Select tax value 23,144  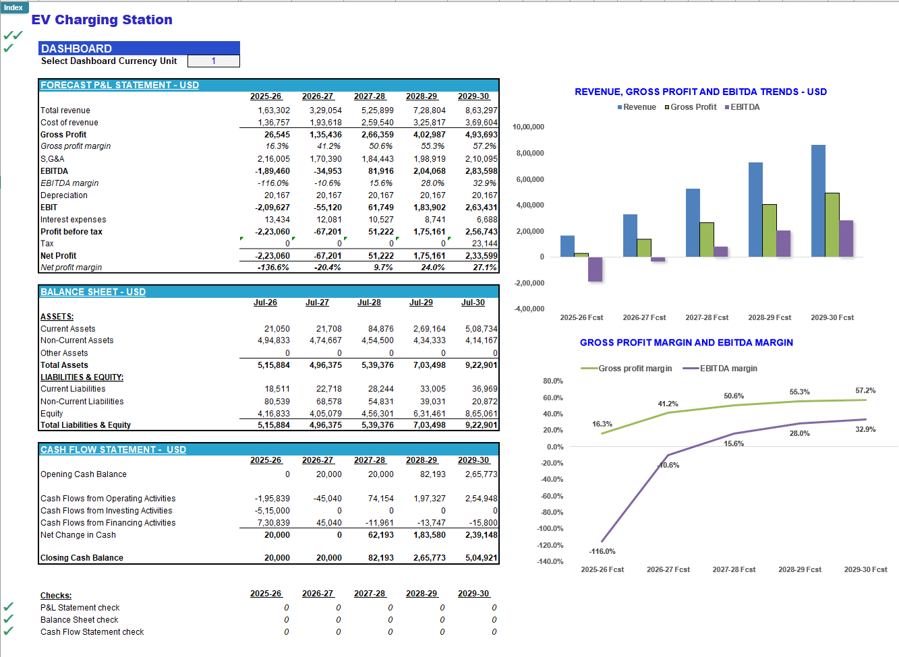click(x=485, y=244)
